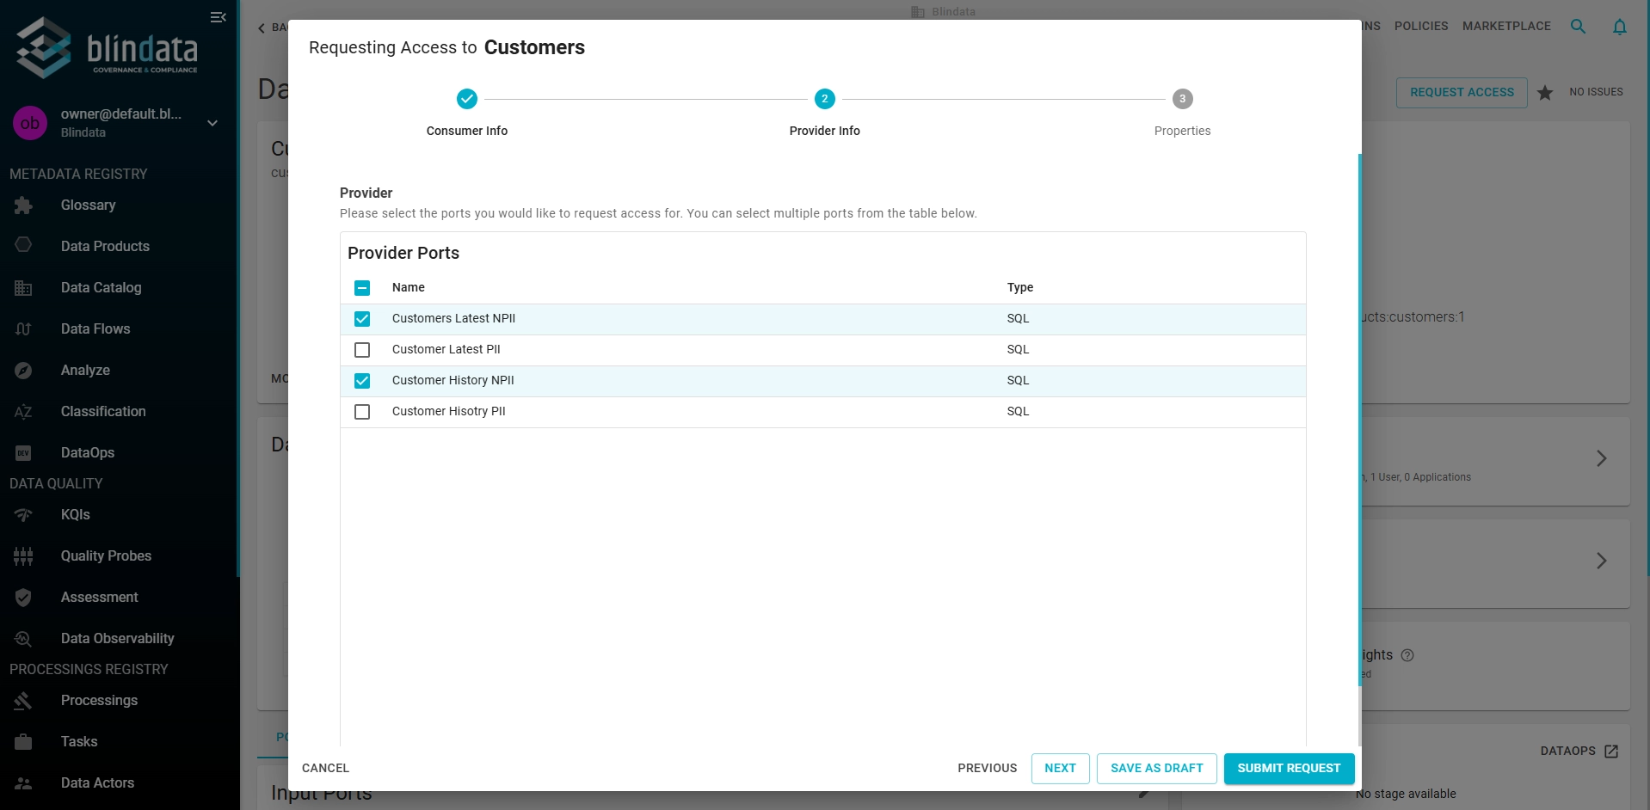The height and width of the screenshot is (810, 1650).
Task: Click SAVE AS DRAFT button
Action: [1156, 768]
